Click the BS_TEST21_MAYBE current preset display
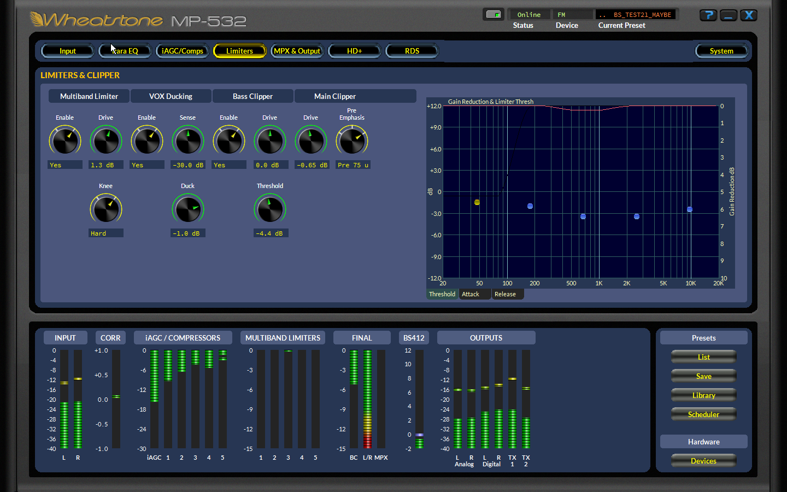This screenshot has width=787, height=492. [x=637, y=15]
